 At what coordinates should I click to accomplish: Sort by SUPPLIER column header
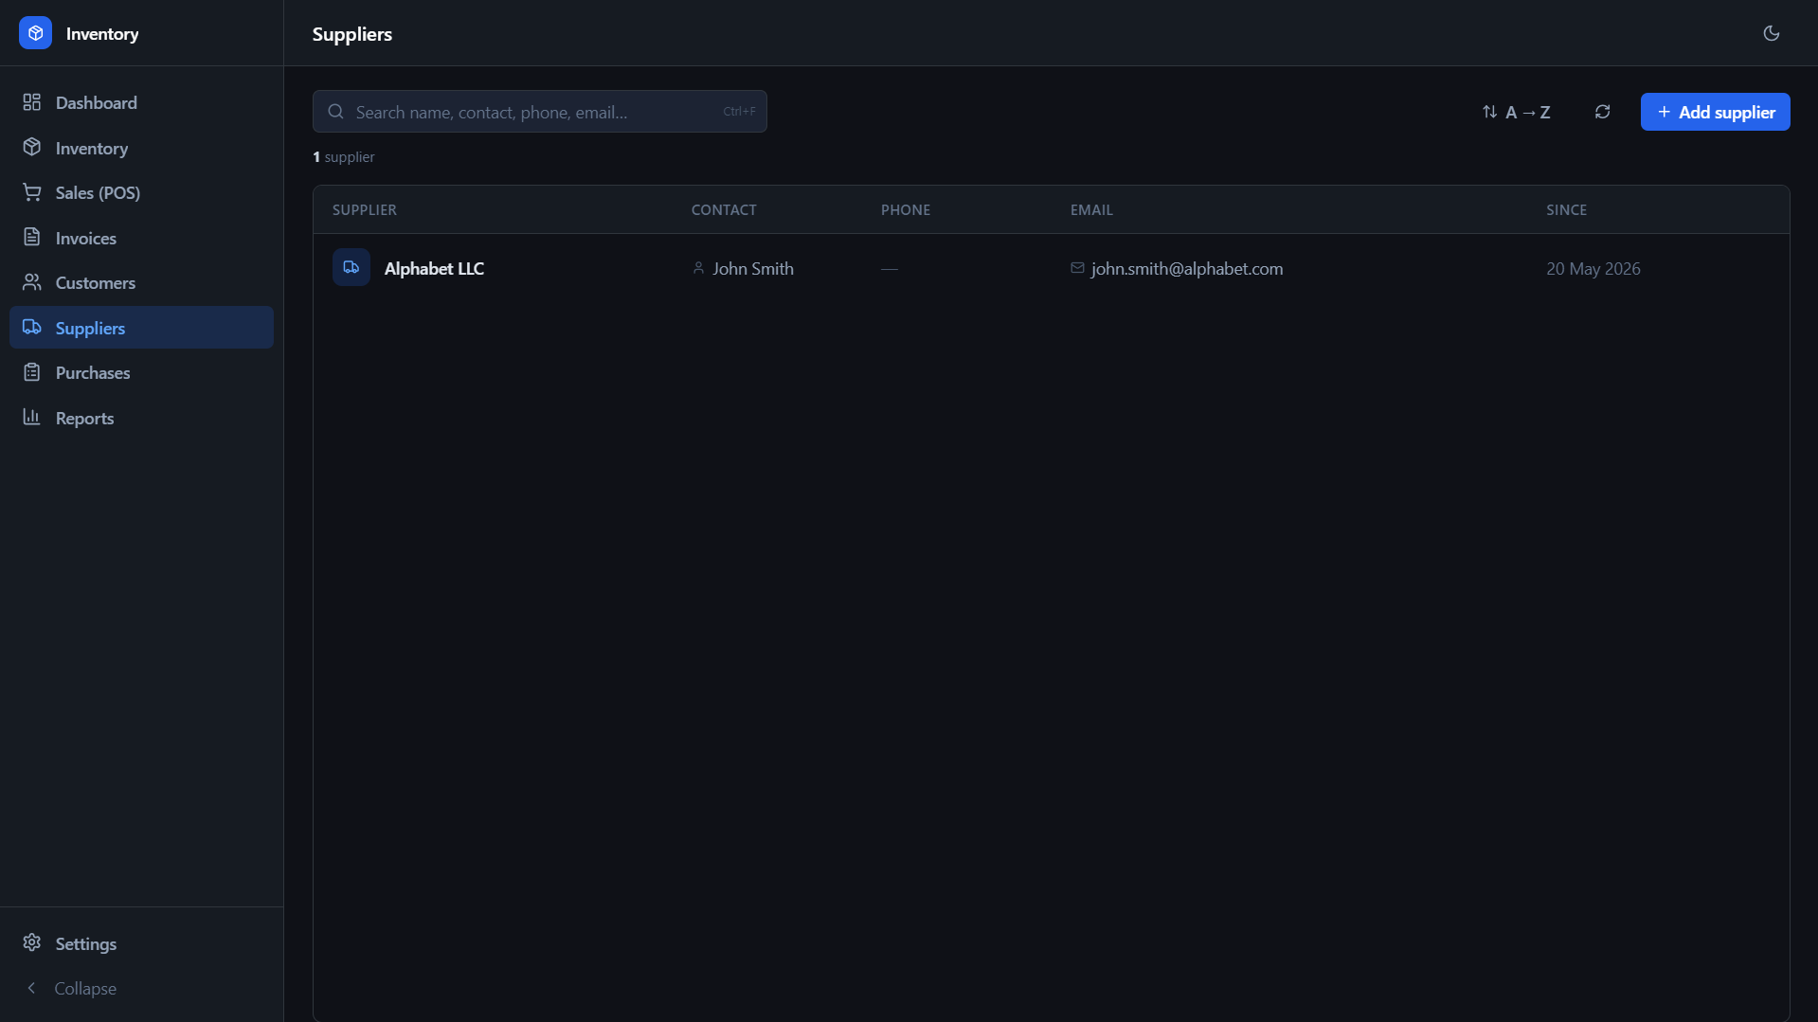pos(365,209)
